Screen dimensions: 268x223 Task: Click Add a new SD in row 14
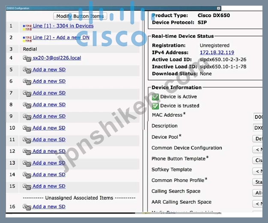tap(49, 174)
